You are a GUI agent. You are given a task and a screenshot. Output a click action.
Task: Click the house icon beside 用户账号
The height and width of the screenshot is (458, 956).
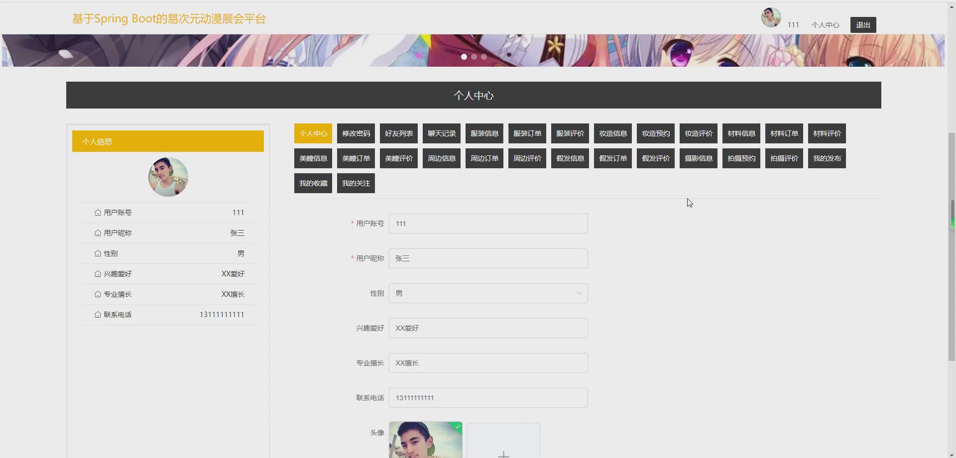tap(98, 212)
